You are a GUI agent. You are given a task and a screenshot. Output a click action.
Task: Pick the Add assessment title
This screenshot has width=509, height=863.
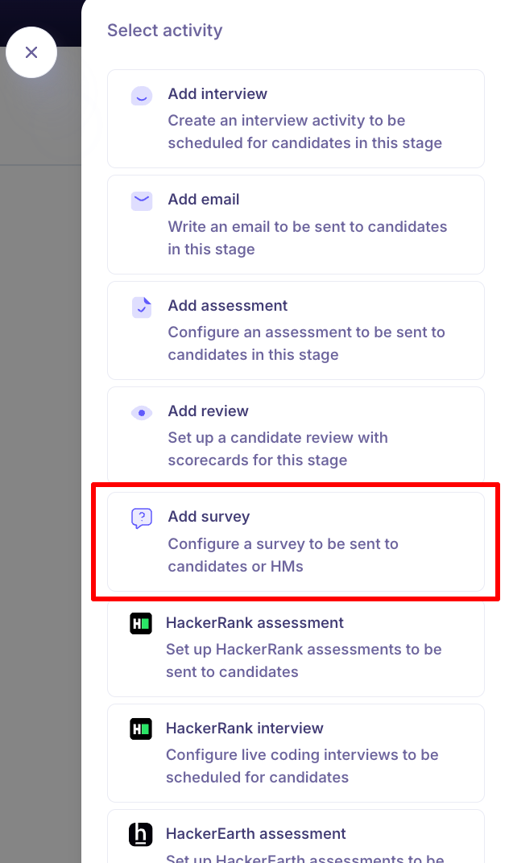228,306
